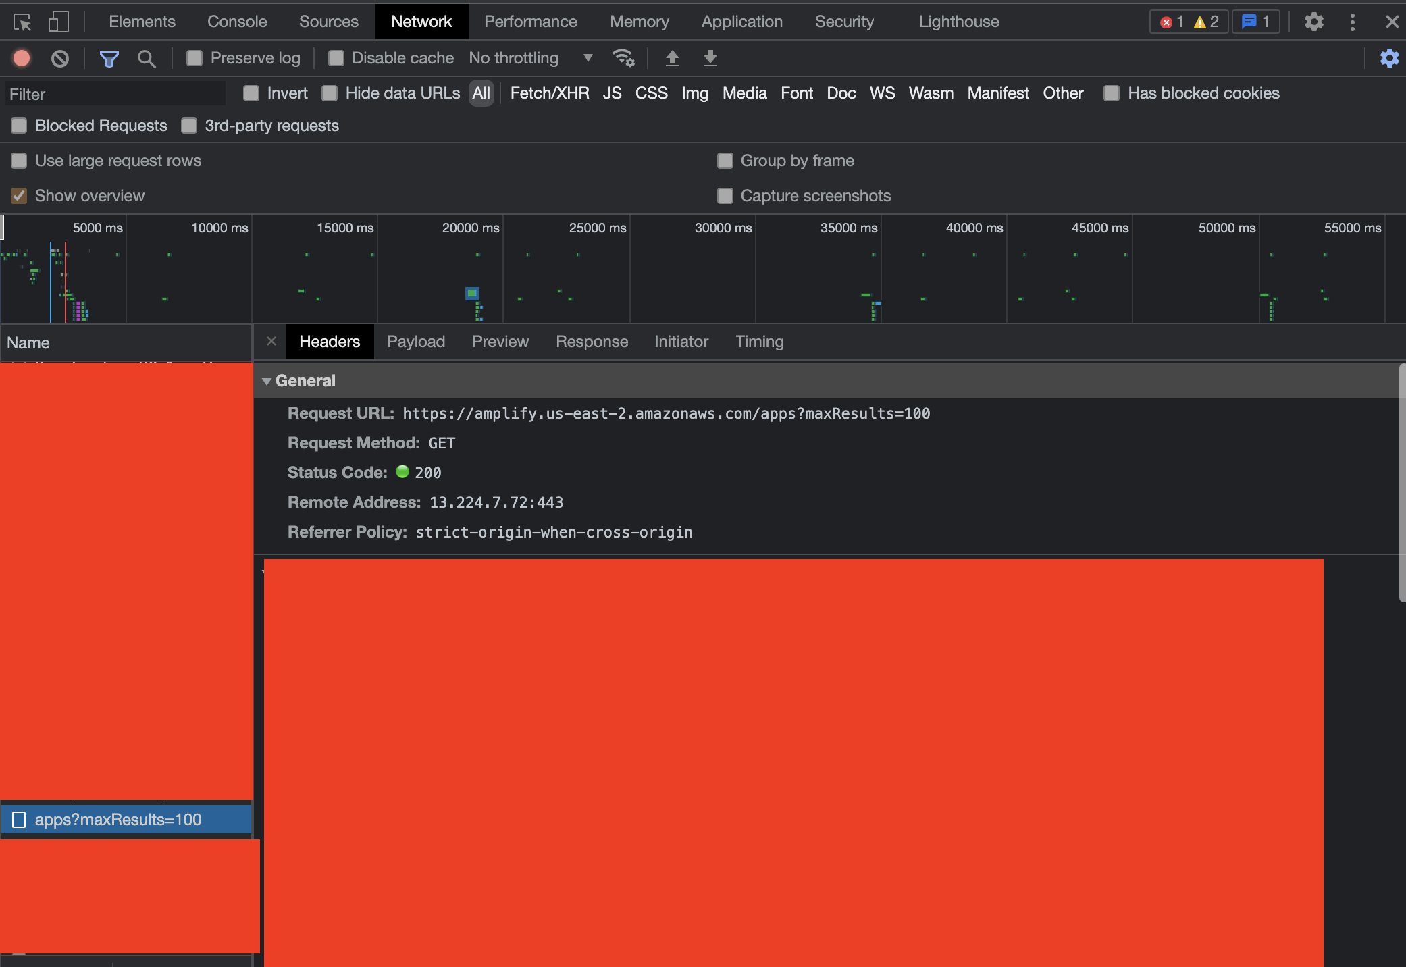Switch to the Payload tab
Image resolution: width=1406 pixels, height=967 pixels.
pos(415,342)
